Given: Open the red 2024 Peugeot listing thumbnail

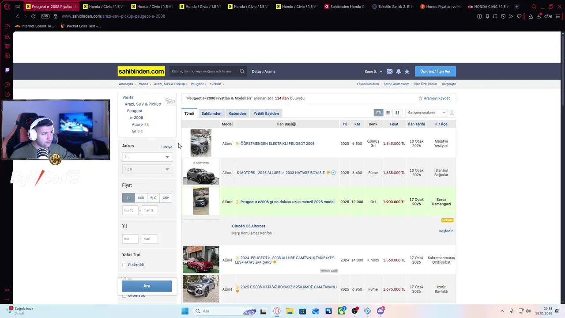Looking at the screenshot, I should point(201,260).
